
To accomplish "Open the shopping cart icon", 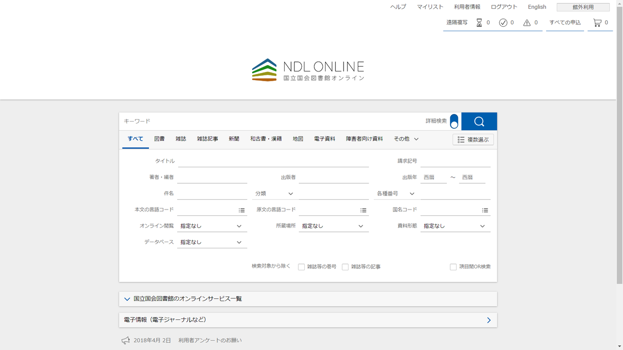I will pyautogui.click(x=597, y=23).
